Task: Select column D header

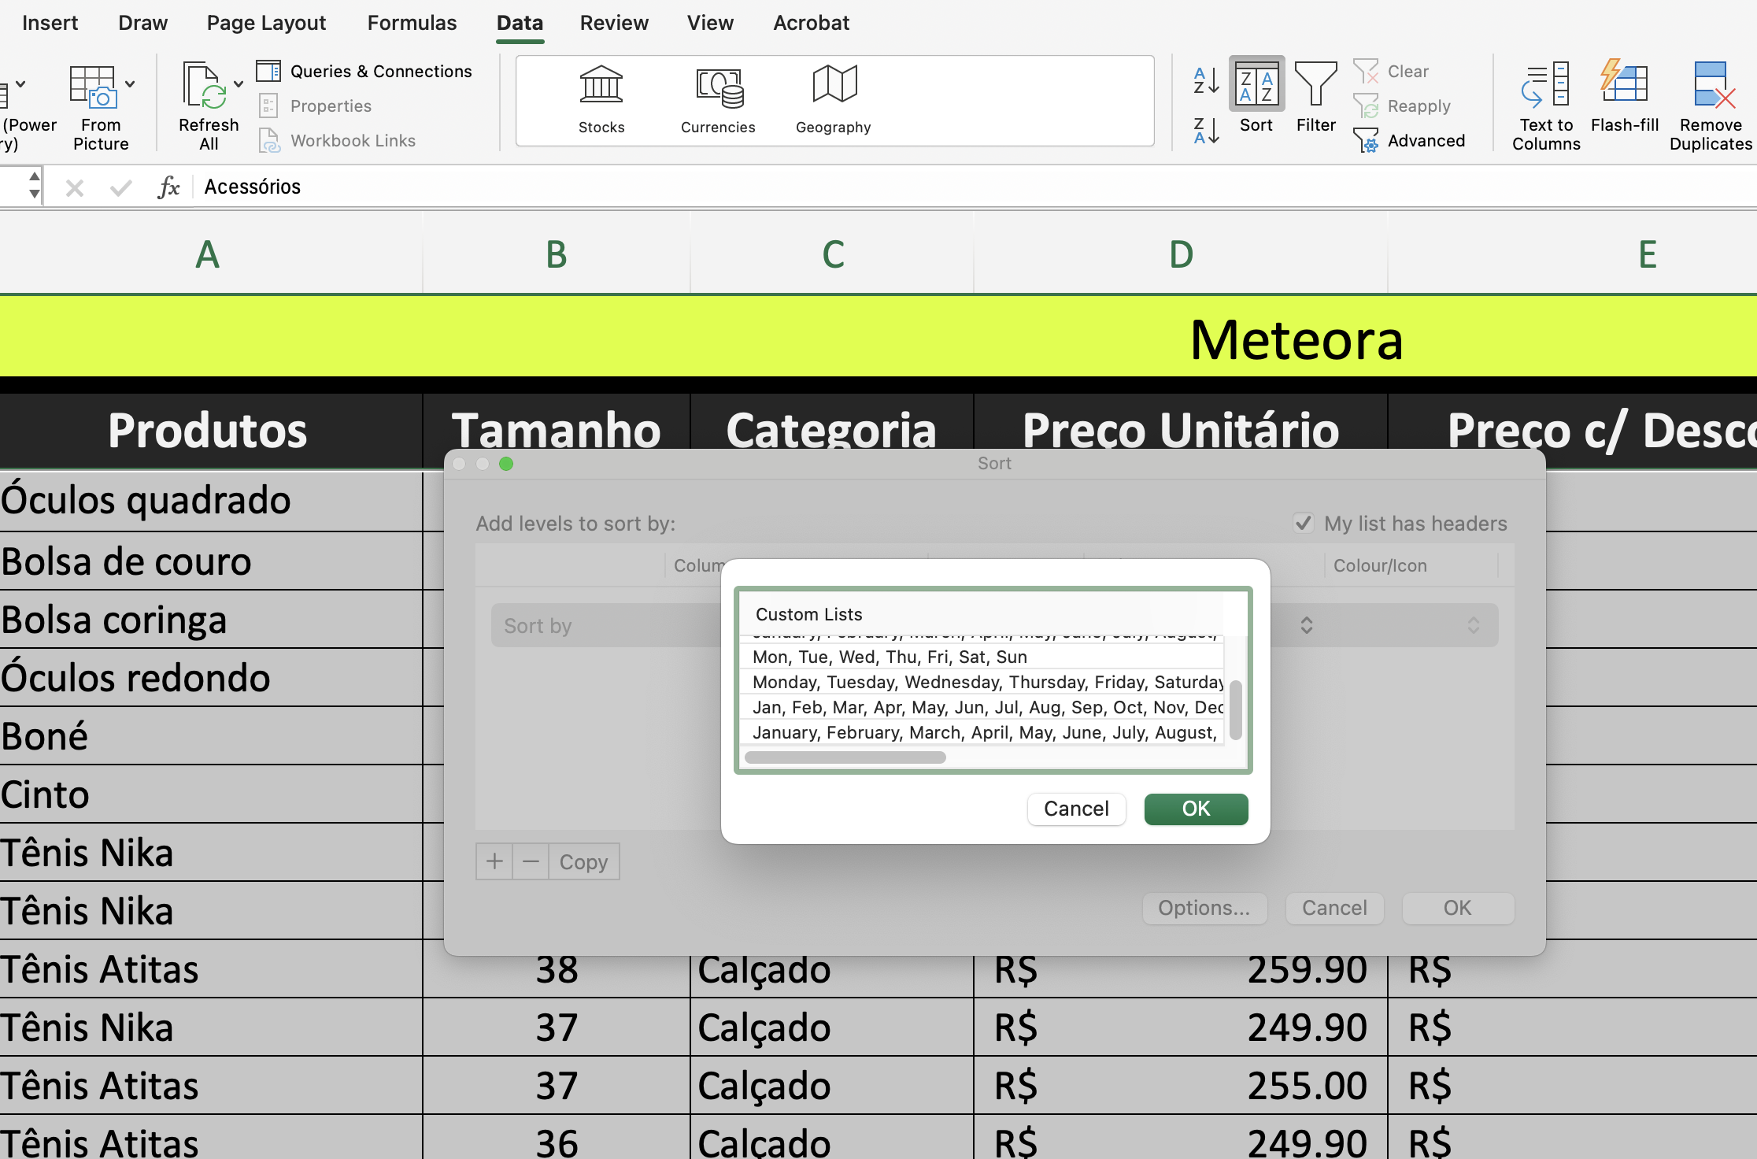Action: click(1181, 254)
